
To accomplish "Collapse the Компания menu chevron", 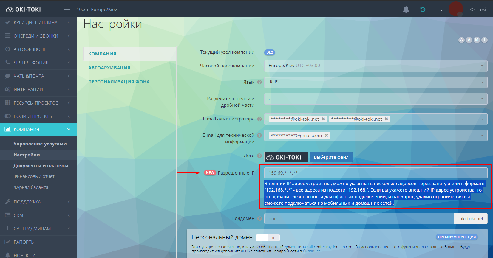I will click(x=69, y=129).
